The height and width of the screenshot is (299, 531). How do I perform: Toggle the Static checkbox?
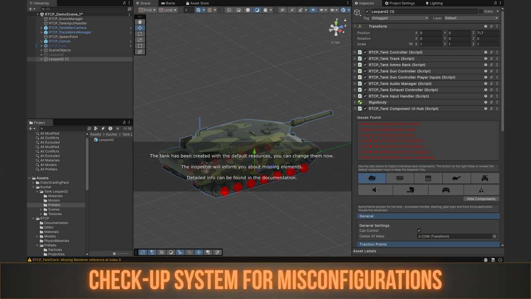coord(481,12)
